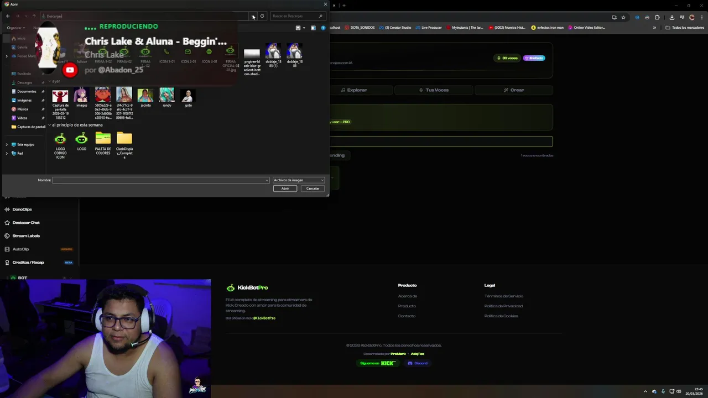Select the images thumbnail file

(x=81, y=97)
